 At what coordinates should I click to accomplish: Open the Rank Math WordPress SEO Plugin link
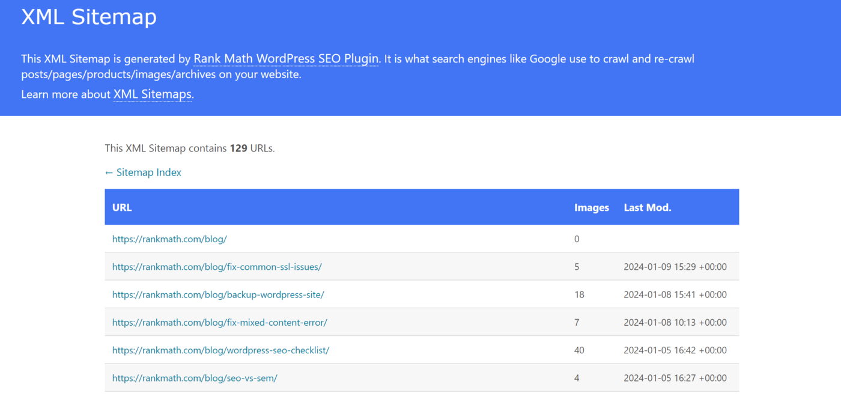[286, 59]
